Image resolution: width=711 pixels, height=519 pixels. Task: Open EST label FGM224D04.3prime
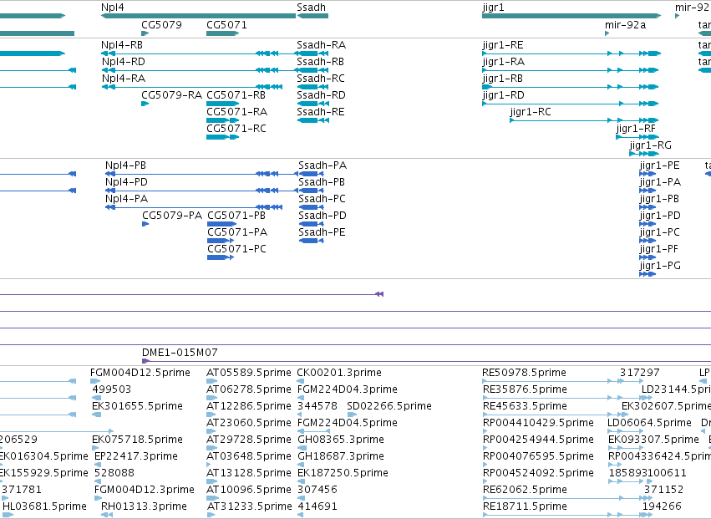348,389
